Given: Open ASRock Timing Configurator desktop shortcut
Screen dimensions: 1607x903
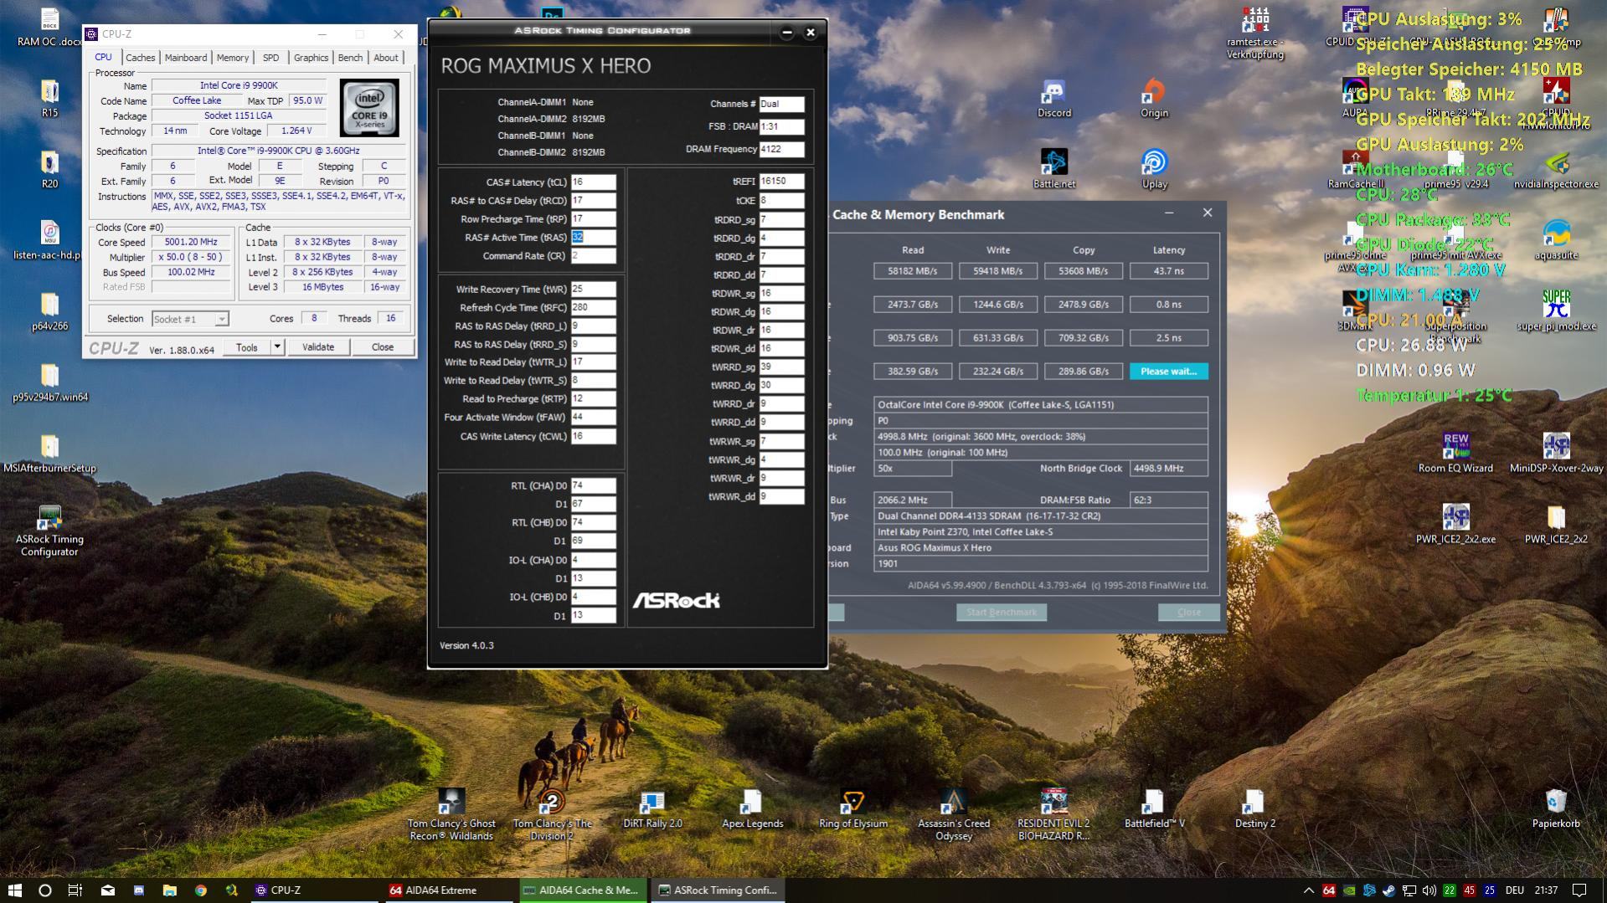Looking at the screenshot, I should (49, 531).
